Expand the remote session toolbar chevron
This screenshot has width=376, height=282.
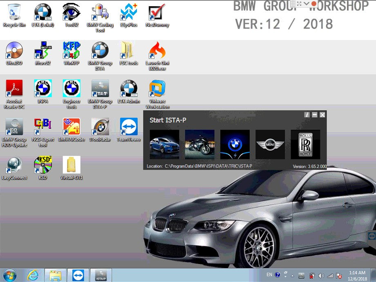click(306, 3)
